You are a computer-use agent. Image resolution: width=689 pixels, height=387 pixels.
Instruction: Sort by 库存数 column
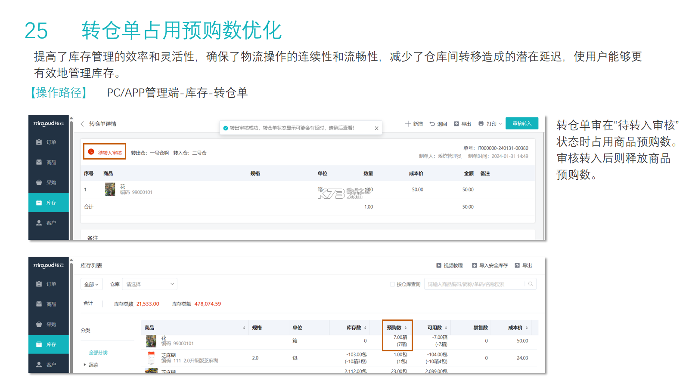click(366, 328)
